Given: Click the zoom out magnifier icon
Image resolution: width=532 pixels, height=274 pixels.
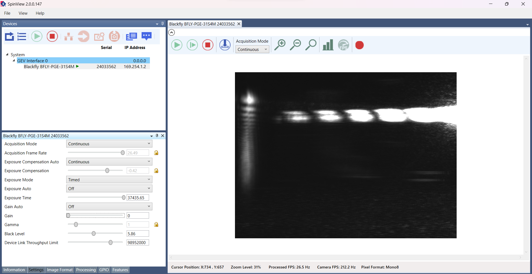Looking at the screenshot, I should pyautogui.click(x=295, y=45).
